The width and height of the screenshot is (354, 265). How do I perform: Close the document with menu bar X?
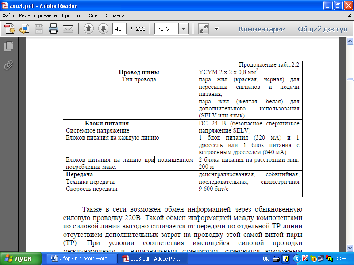coord(350,16)
